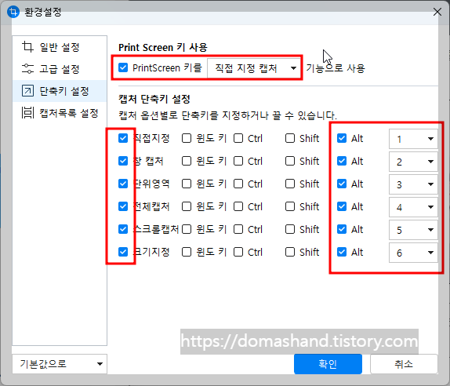450x386 pixels.
Task: Open the 일반 설정 menu item
Action: (x=60, y=47)
